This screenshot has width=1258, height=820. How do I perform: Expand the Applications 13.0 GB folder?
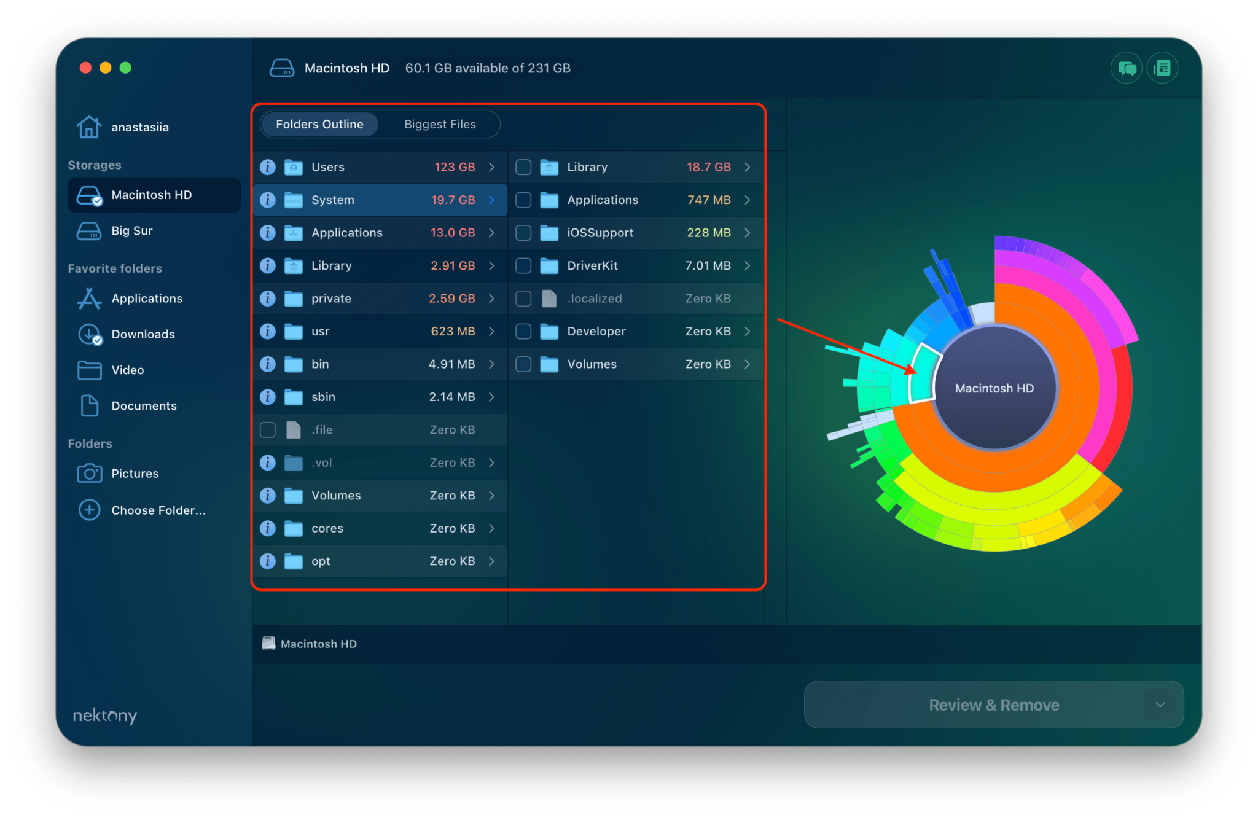(491, 232)
